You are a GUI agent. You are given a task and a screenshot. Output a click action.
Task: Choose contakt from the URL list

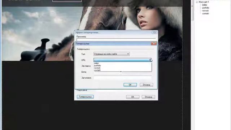(x=97, y=70)
